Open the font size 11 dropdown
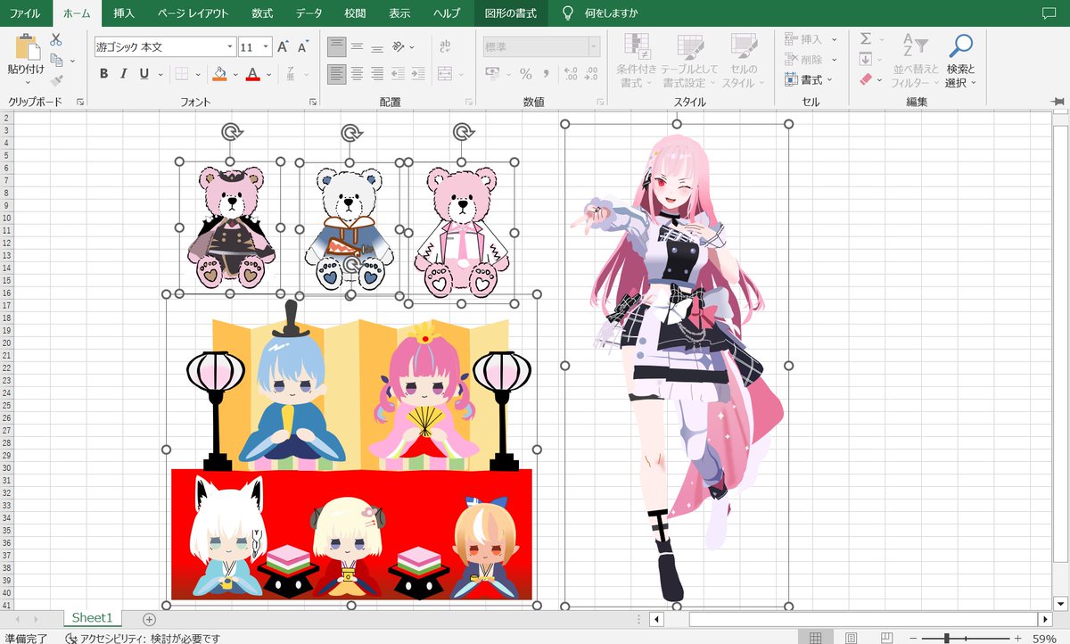 pos(266,46)
